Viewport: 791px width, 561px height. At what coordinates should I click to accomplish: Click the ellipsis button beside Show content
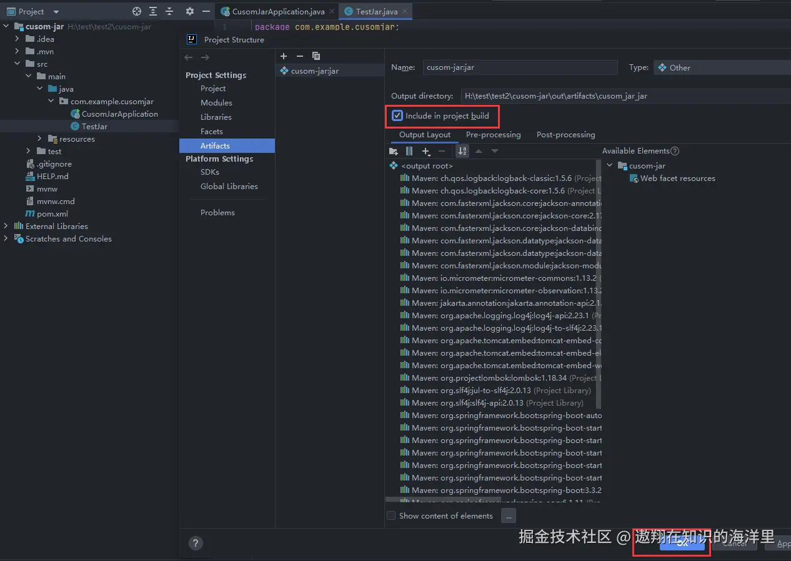[x=509, y=516]
